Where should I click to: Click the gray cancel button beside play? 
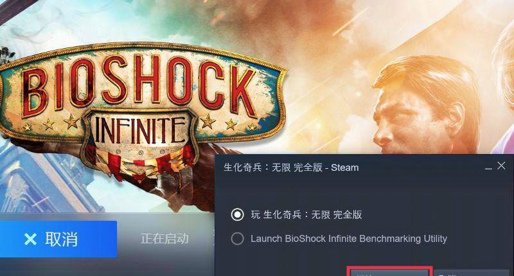(472, 273)
